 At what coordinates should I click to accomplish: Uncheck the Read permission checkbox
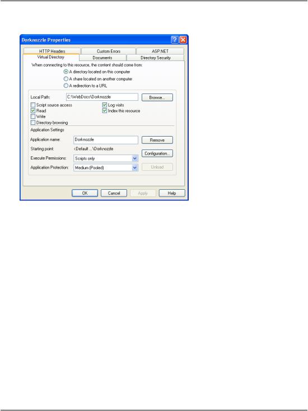point(33,111)
